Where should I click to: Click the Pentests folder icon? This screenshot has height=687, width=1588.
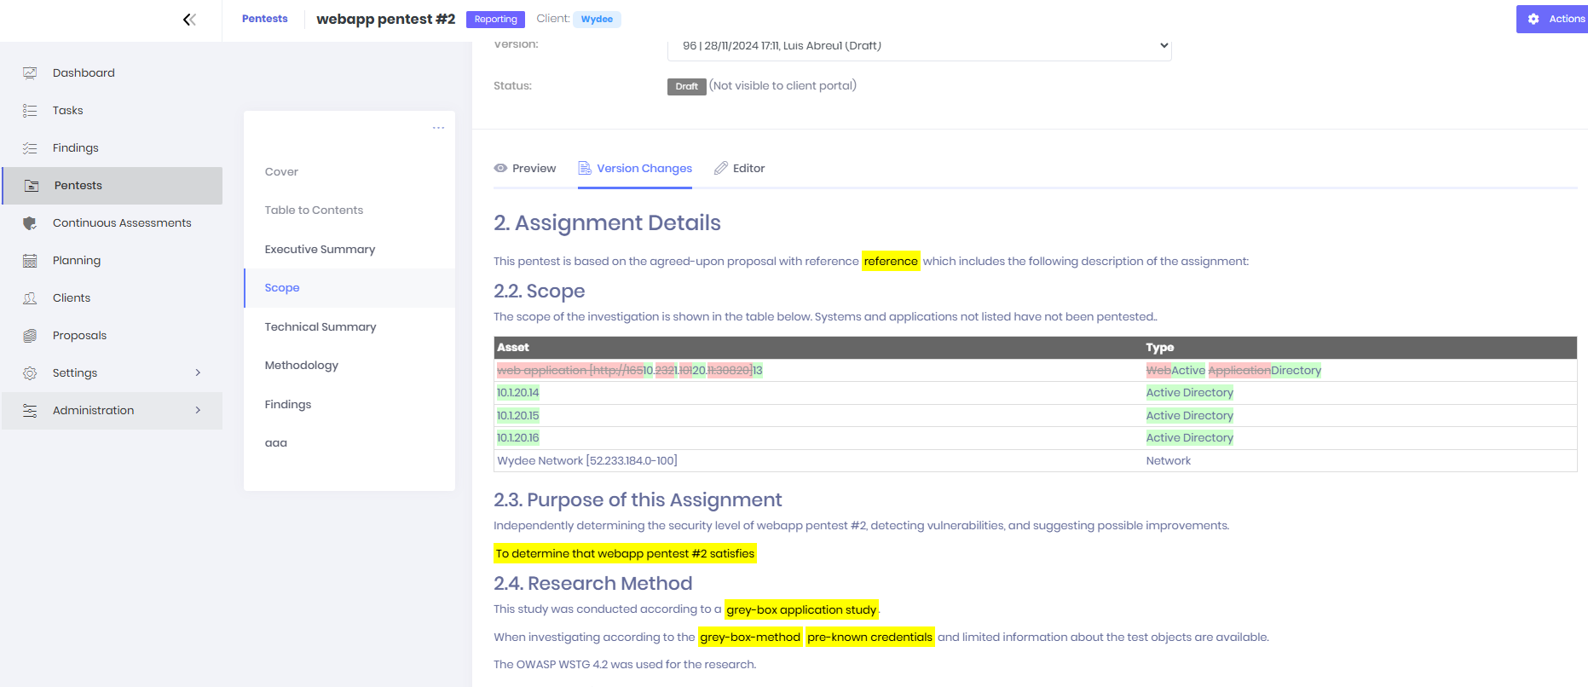pos(32,186)
